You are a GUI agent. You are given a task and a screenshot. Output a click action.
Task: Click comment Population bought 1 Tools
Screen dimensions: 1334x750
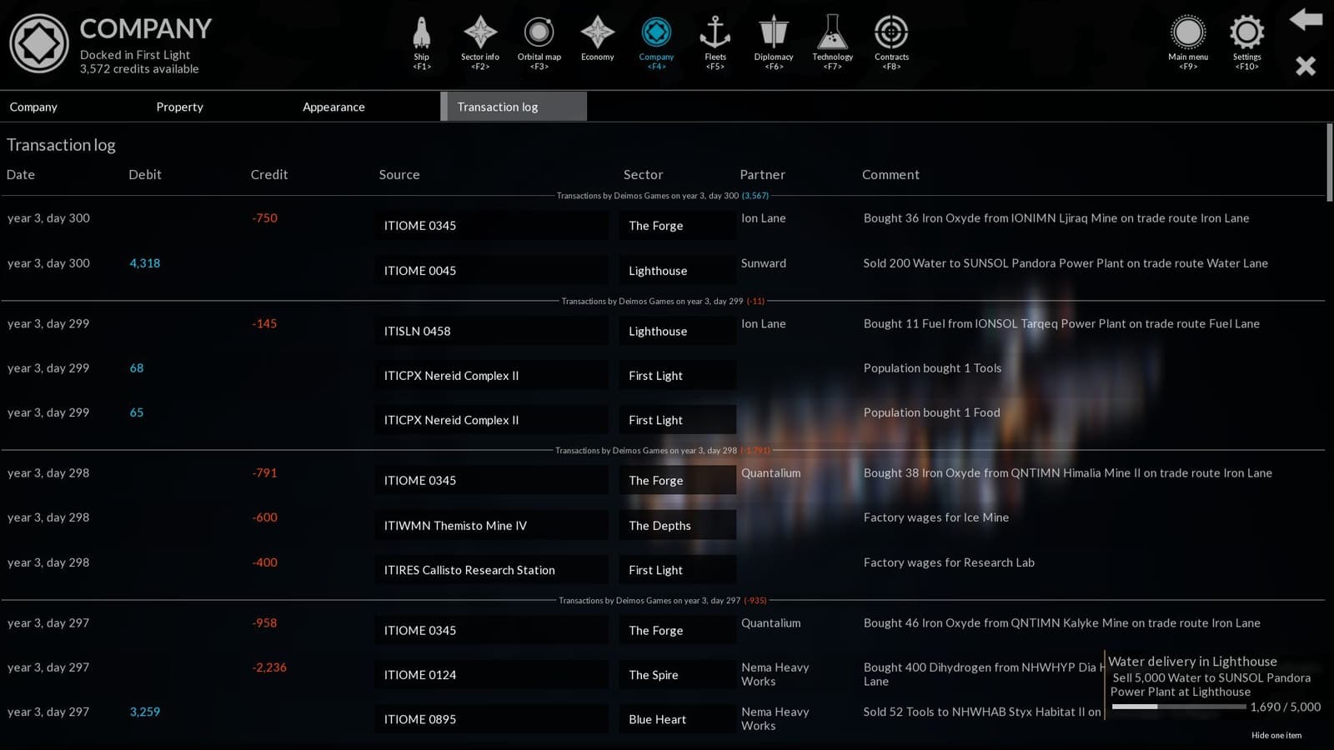click(932, 367)
